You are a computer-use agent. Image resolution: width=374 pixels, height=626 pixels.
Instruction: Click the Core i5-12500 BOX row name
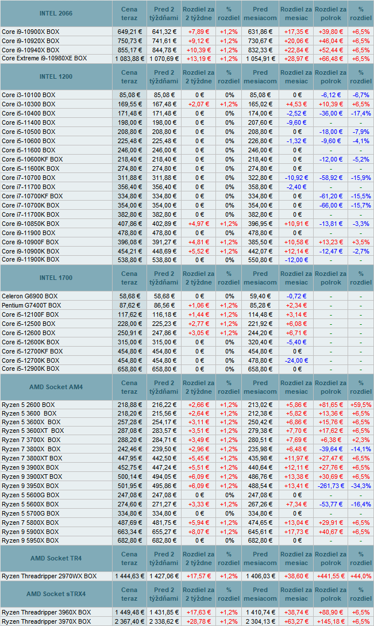[28, 324]
